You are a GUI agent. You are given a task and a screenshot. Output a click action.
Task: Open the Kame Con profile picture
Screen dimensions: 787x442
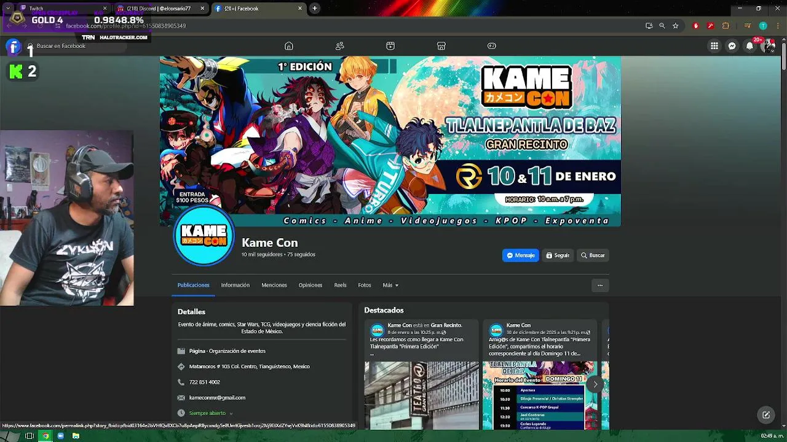coord(204,236)
